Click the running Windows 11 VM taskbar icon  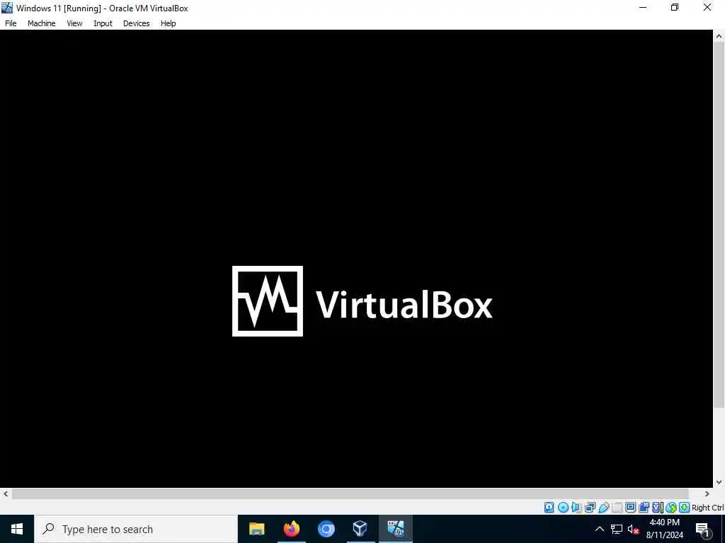(x=395, y=529)
